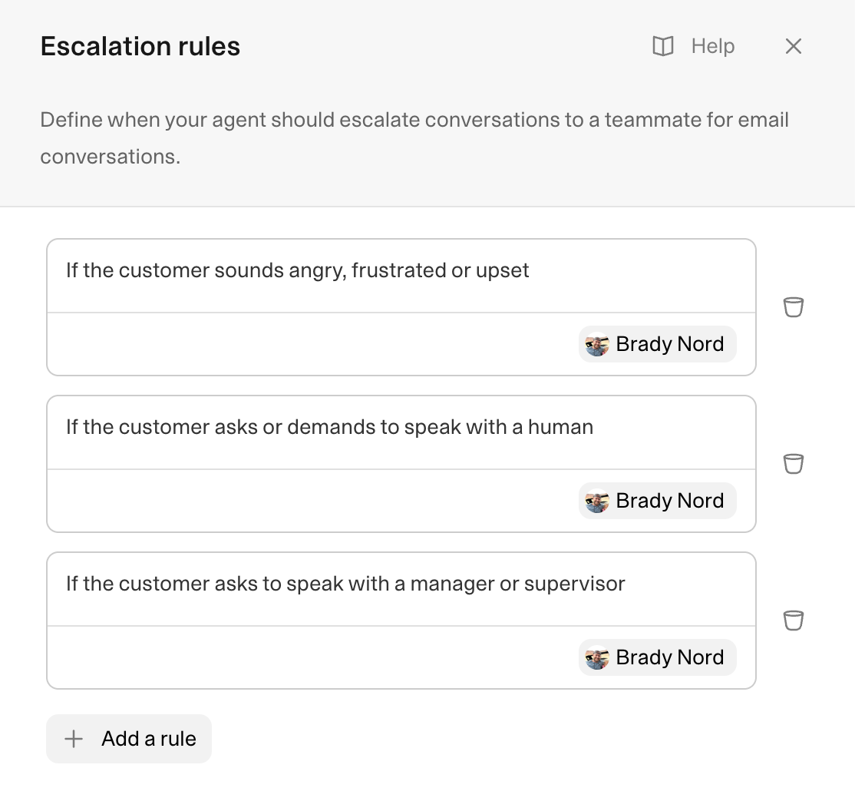The width and height of the screenshot is (855, 811).
Task: Click the Escalation rules heading
Action: point(140,46)
